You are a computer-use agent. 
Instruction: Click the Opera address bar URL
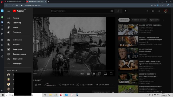(x=33, y=5)
